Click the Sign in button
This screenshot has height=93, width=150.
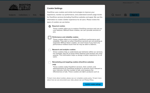coord(134,15)
